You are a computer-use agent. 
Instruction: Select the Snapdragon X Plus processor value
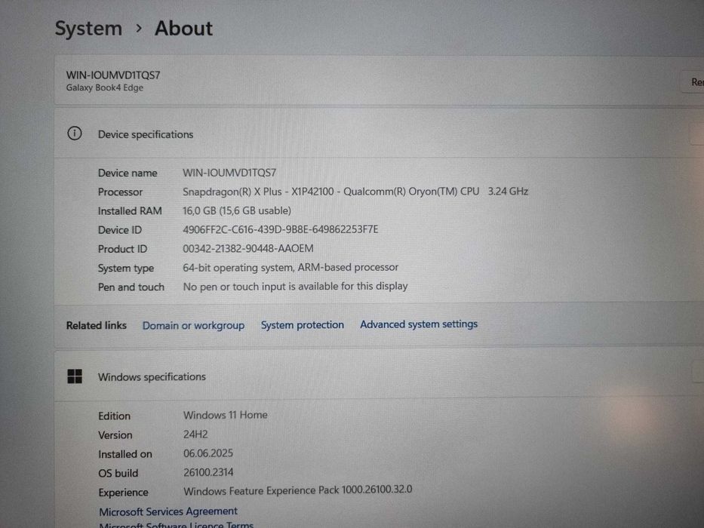(355, 192)
